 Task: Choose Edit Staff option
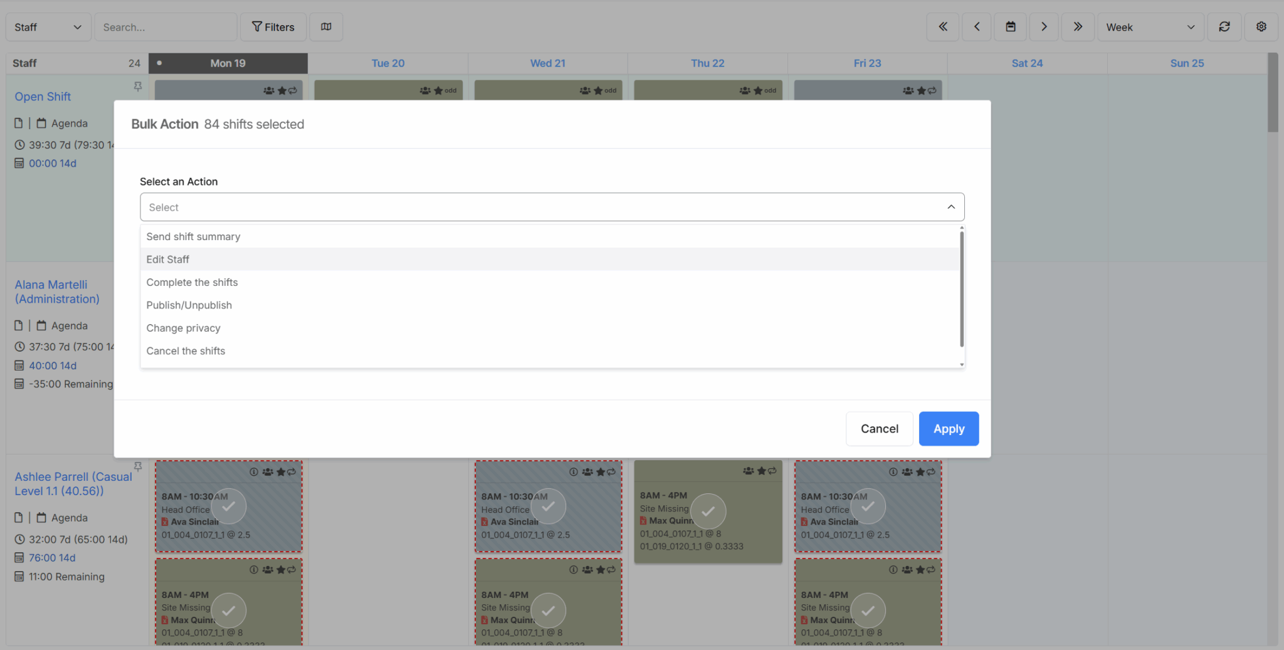tap(550, 259)
